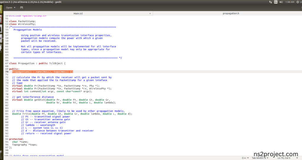This screenshot has width=302, height=160.
Task: Click 'packet will be received.' comment line
Action: pyautogui.click(x=39, y=41)
